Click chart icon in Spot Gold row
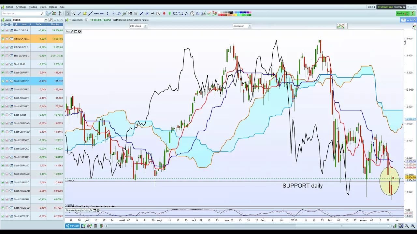The height and width of the screenshot is (234, 417). coord(11,64)
